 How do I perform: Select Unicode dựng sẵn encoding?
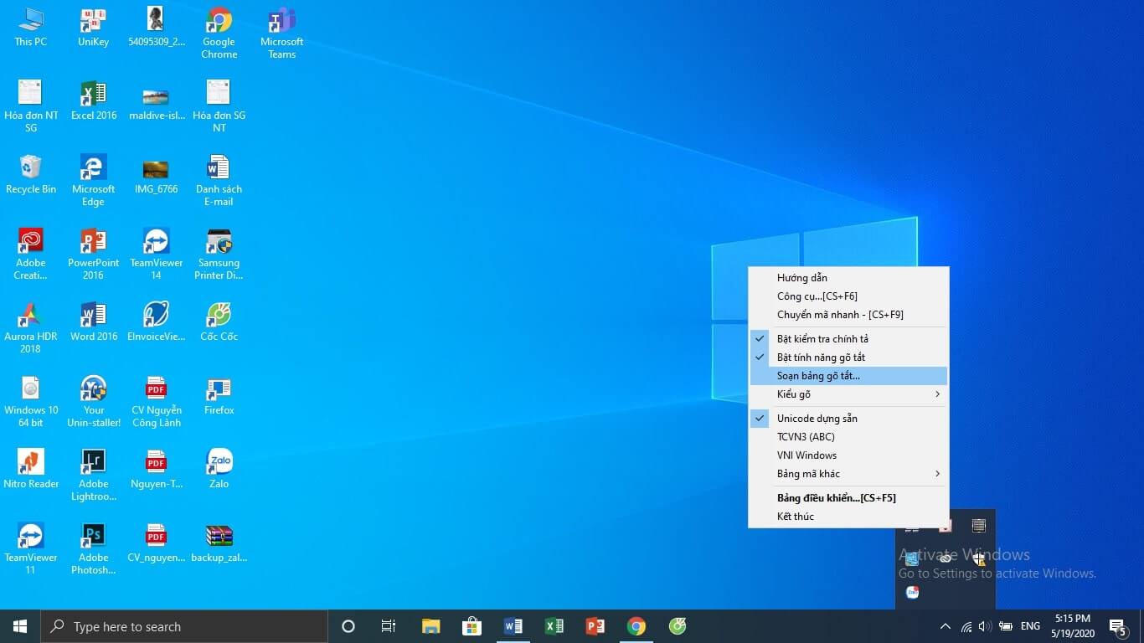[x=848, y=418]
